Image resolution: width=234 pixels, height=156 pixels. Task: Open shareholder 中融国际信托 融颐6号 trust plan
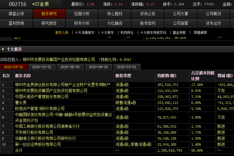pos(64,118)
